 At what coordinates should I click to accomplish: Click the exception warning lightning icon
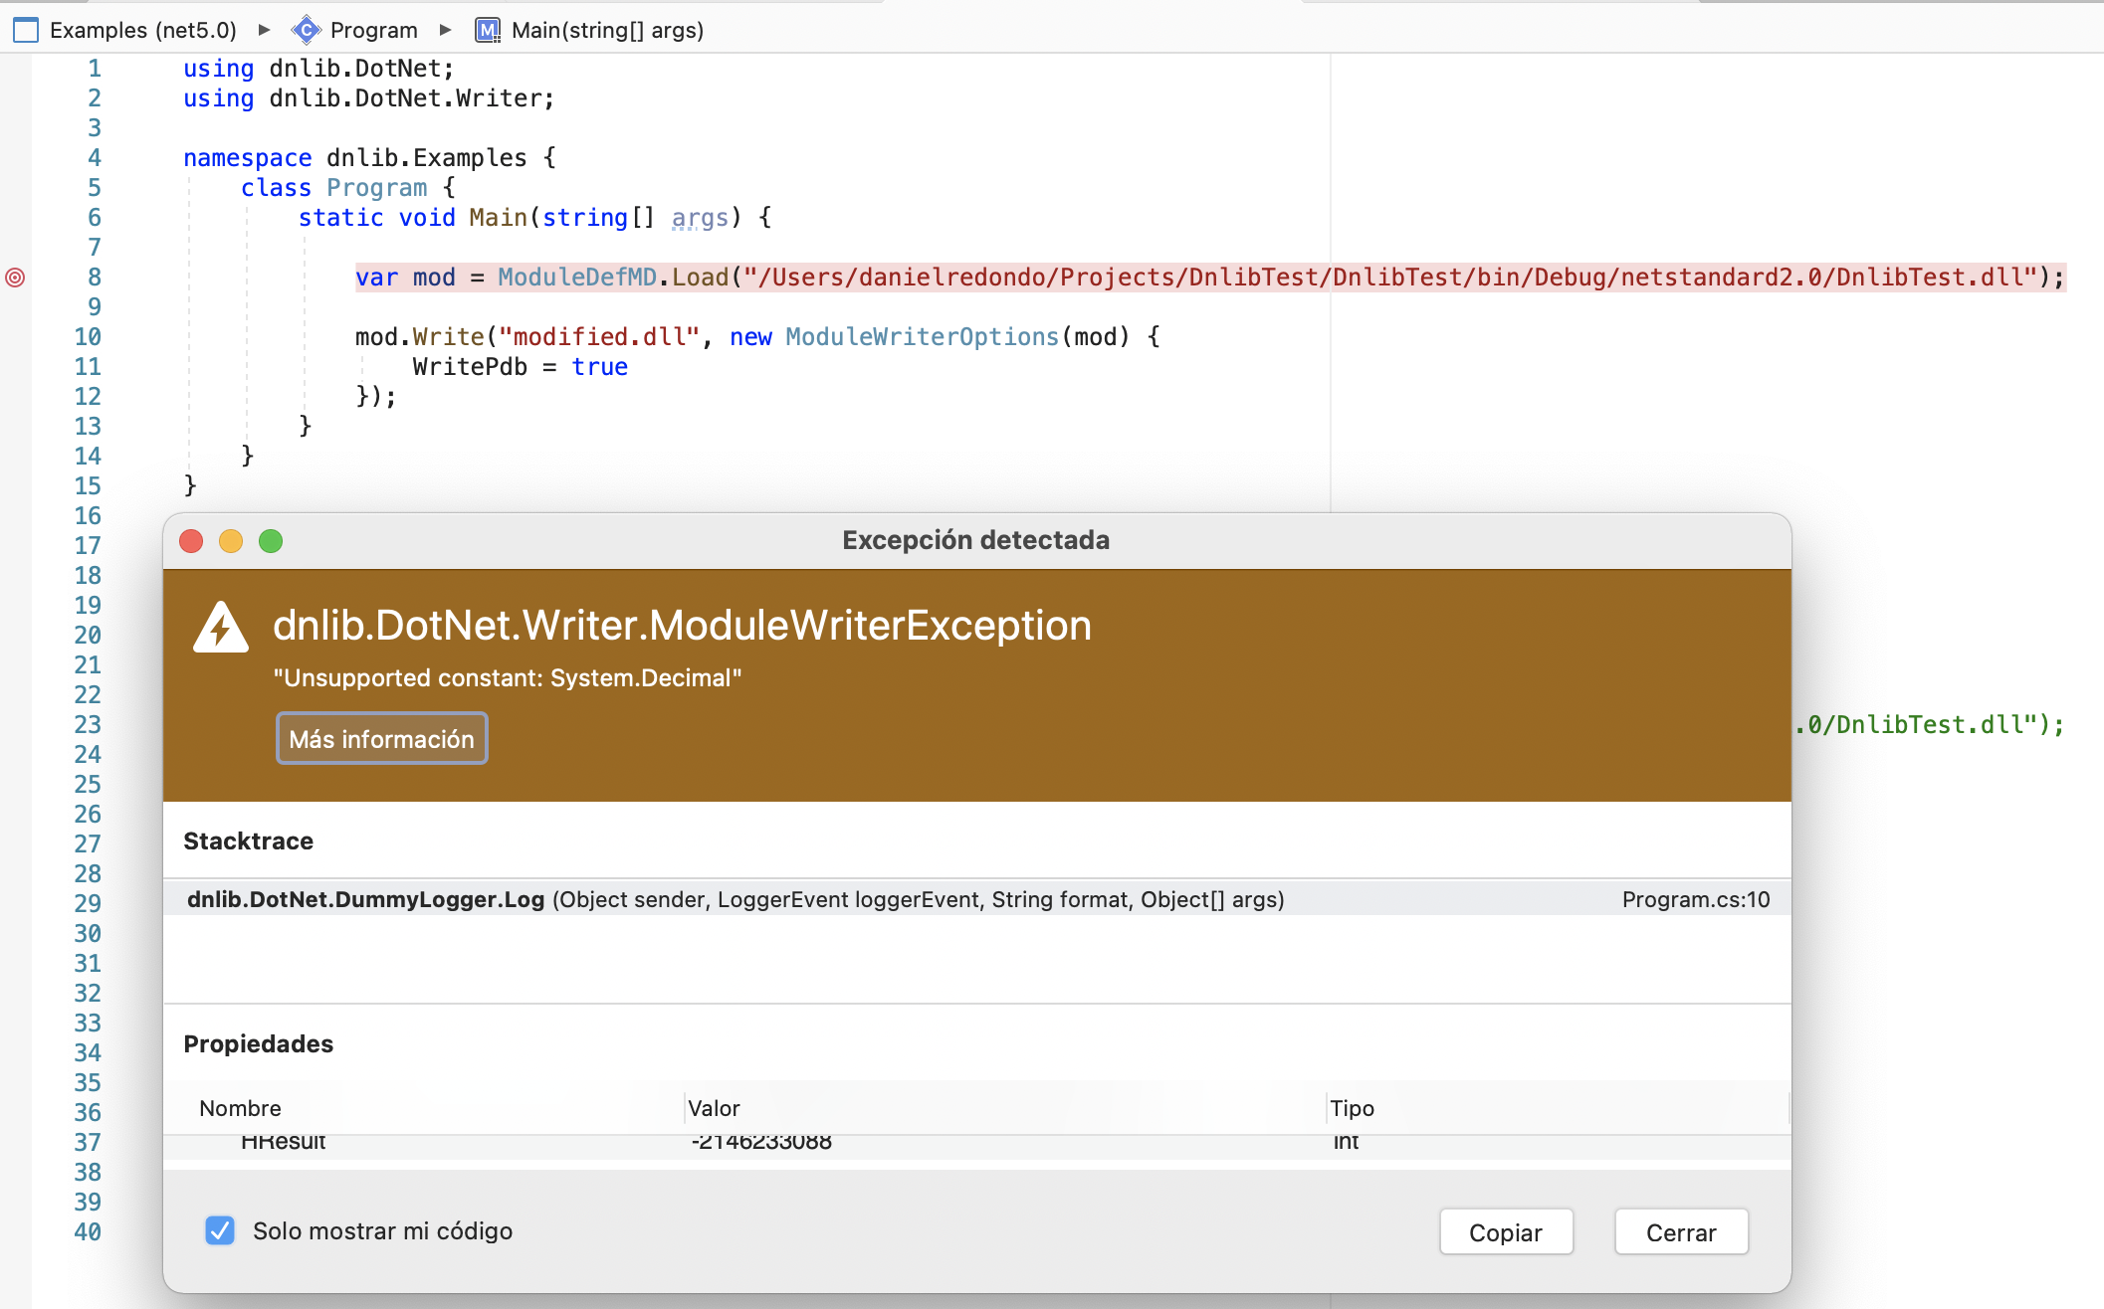tap(221, 628)
